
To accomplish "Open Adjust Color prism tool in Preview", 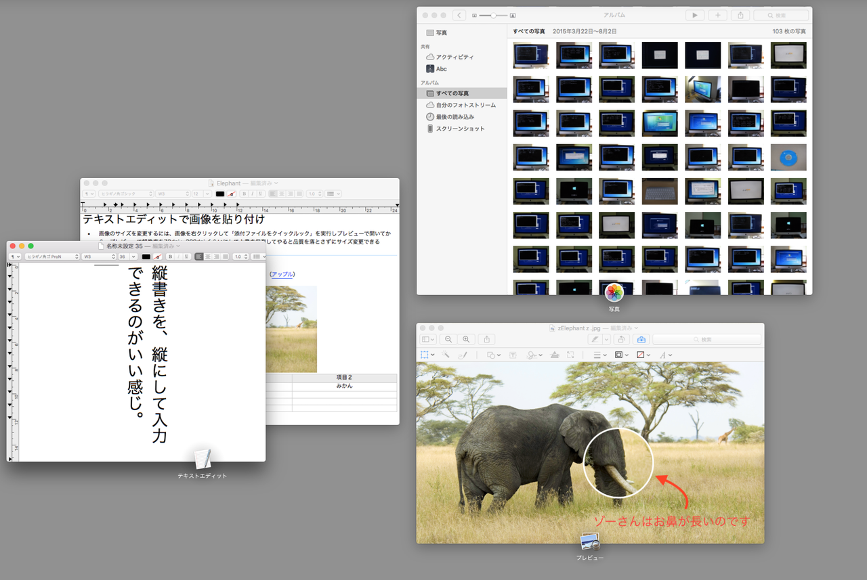I will (x=555, y=355).
